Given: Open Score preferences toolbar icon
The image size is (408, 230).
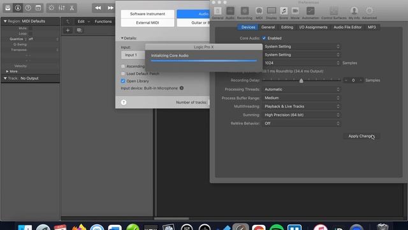Looking at the screenshot, I should click(x=284, y=13).
